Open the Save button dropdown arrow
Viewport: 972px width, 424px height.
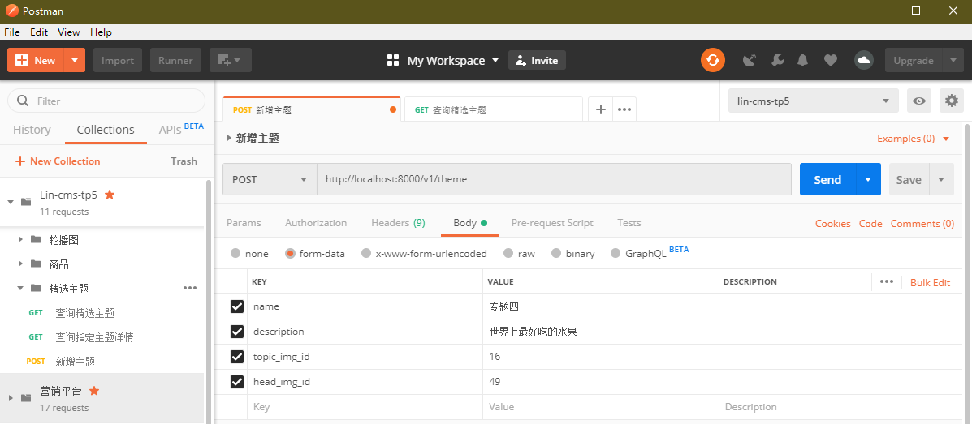pos(942,179)
